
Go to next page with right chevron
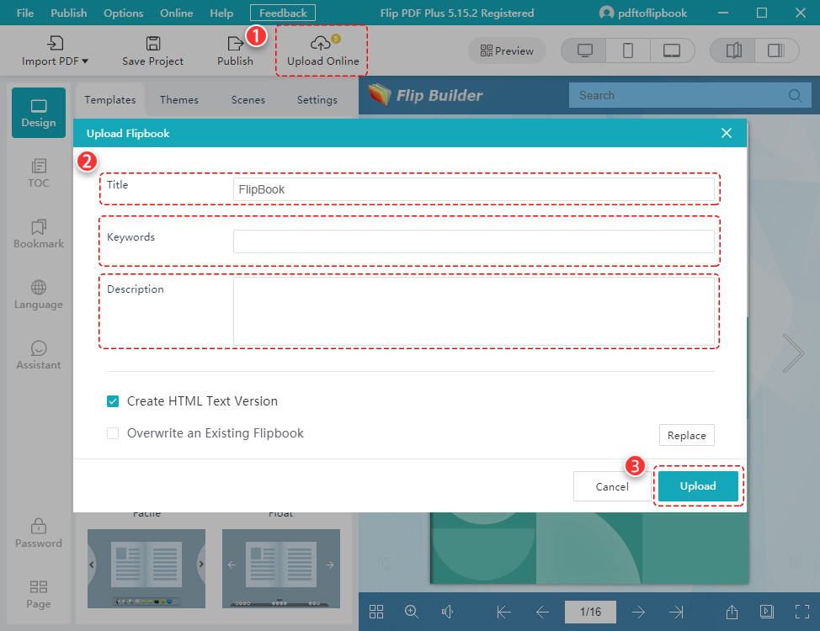(792, 353)
